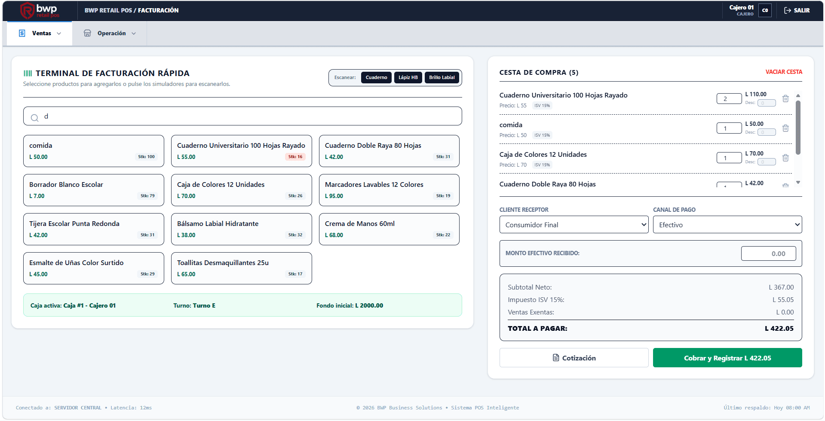Add Cuaderno Doble Raya 80 Hojas card

coord(389,151)
